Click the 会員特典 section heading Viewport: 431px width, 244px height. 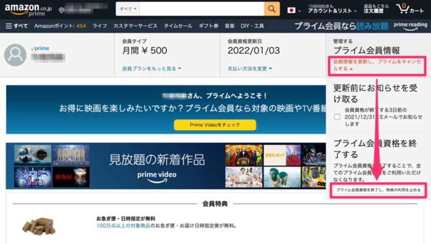point(215,204)
